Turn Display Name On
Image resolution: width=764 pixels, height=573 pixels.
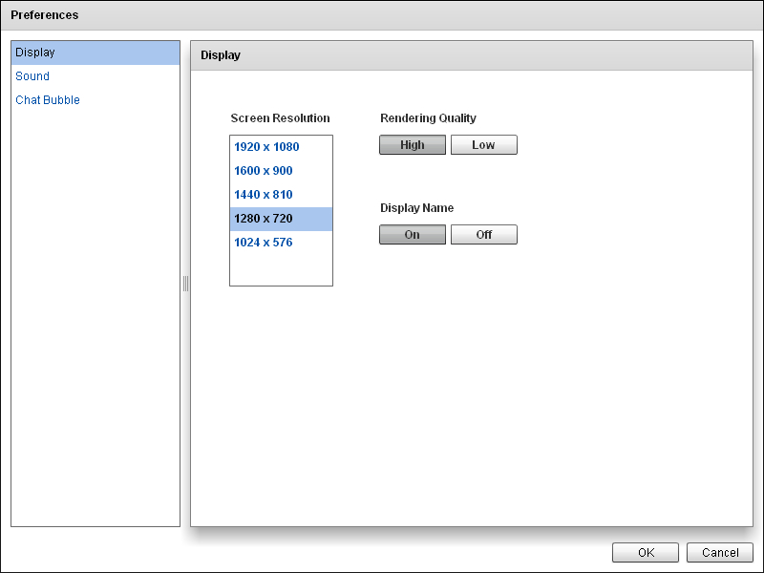click(x=413, y=235)
